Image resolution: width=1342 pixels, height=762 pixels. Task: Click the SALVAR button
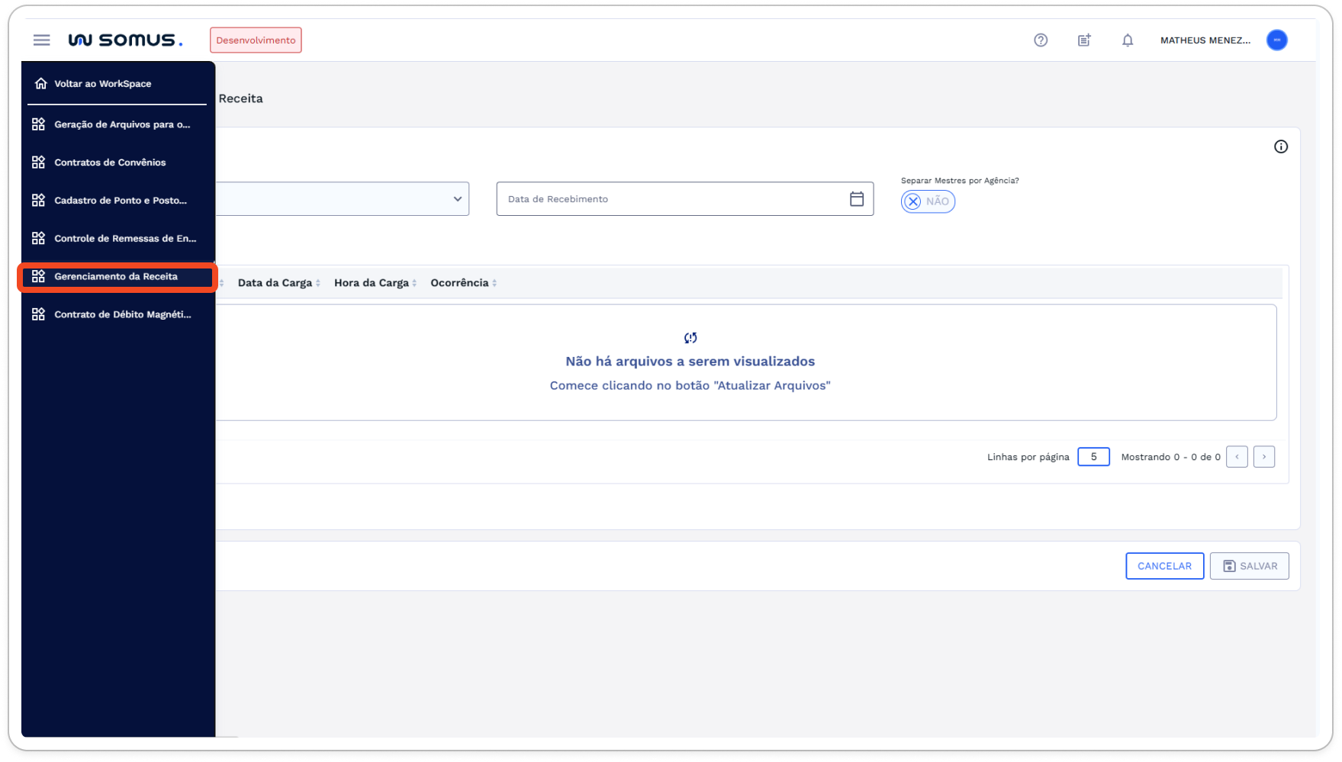point(1249,565)
